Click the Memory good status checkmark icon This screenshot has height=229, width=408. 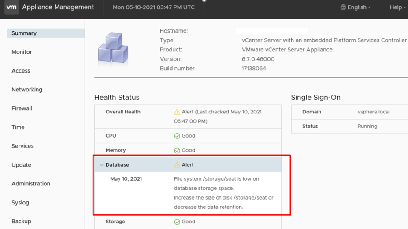[x=177, y=150]
